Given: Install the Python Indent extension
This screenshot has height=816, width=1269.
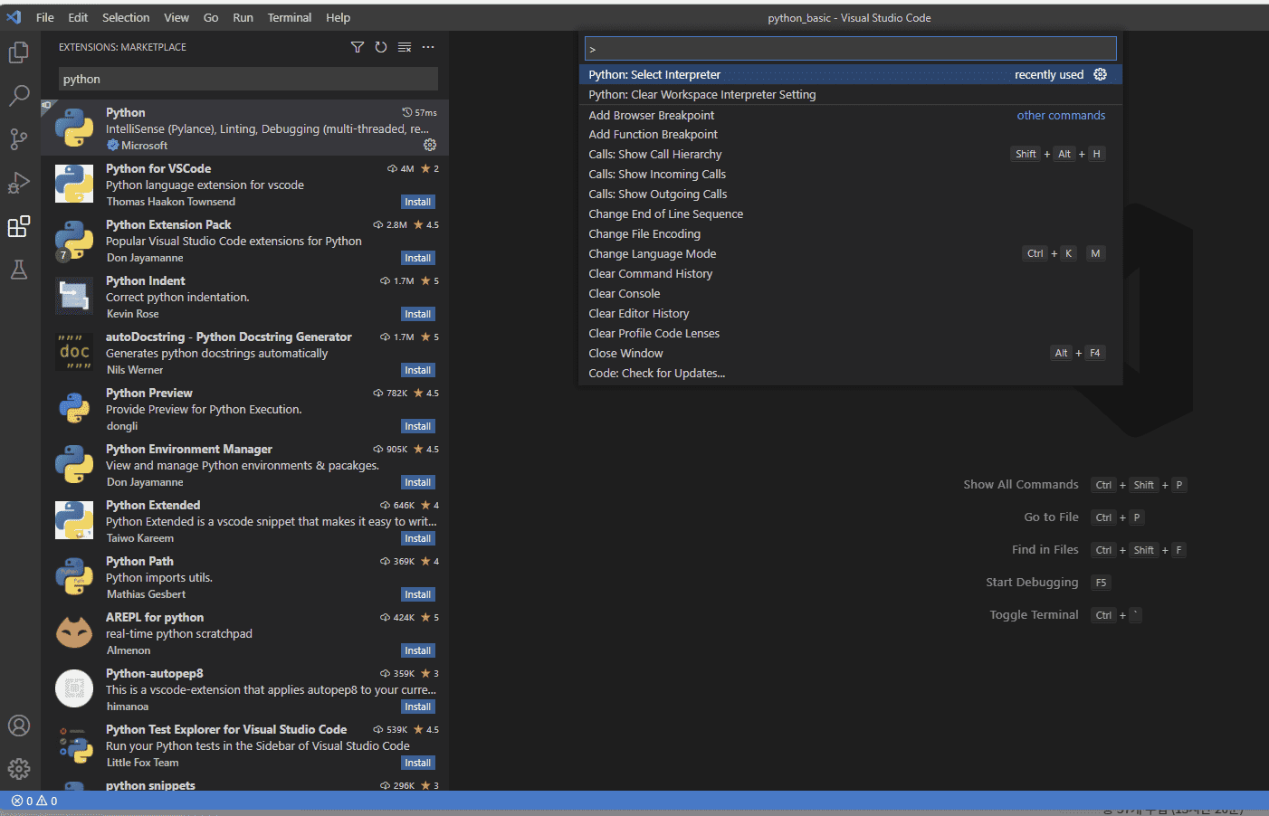Looking at the screenshot, I should pos(417,314).
